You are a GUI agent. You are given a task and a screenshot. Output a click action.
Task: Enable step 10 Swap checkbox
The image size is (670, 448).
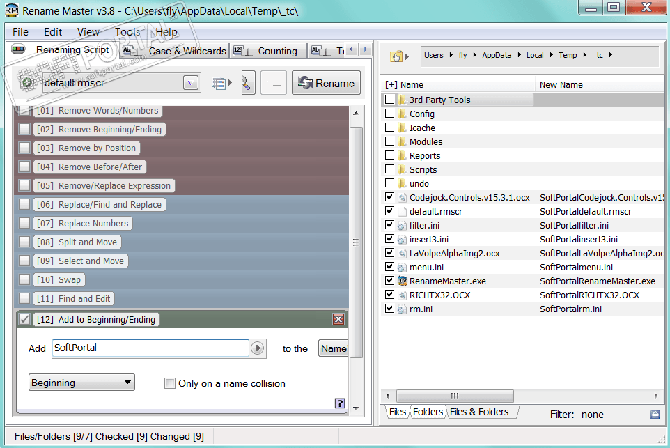[24, 279]
